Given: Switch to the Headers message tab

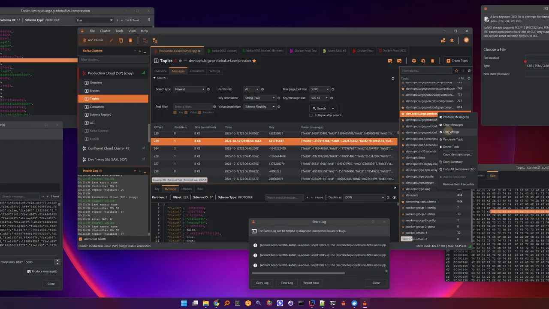Looking at the screenshot, I should pyautogui.click(x=187, y=189).
